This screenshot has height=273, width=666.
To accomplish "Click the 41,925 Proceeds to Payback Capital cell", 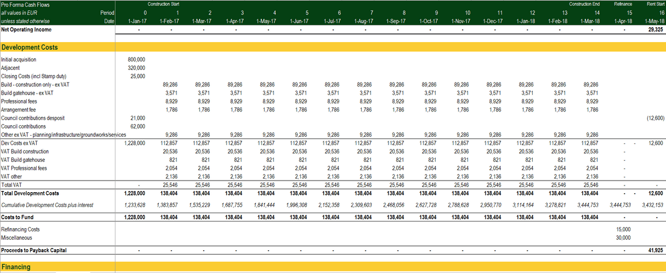I will coord(655,250).
